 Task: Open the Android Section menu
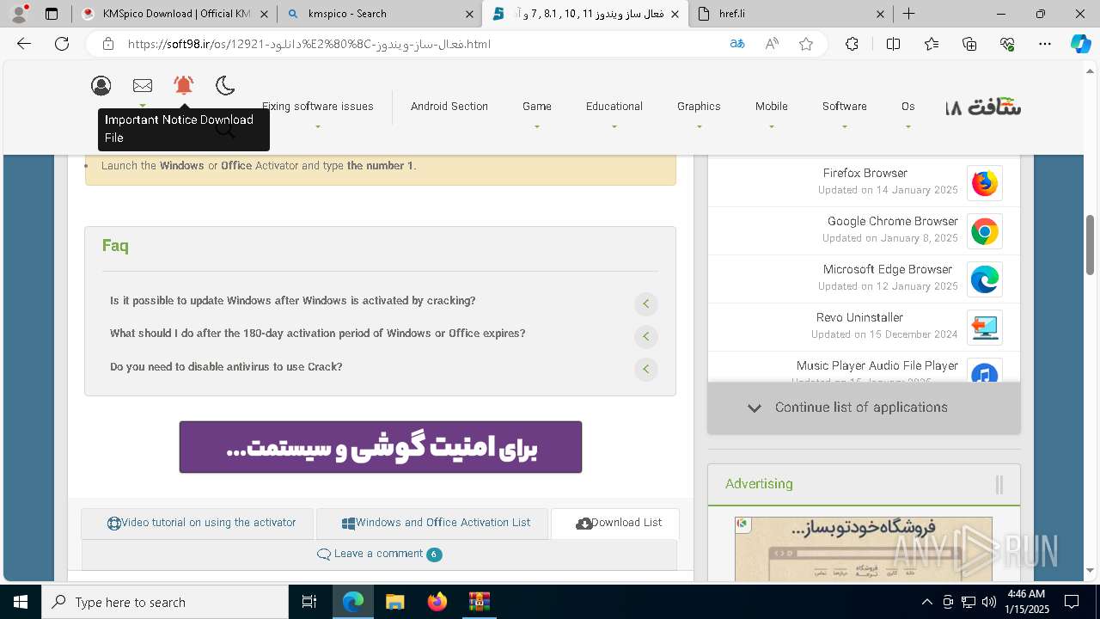[449, 107]
